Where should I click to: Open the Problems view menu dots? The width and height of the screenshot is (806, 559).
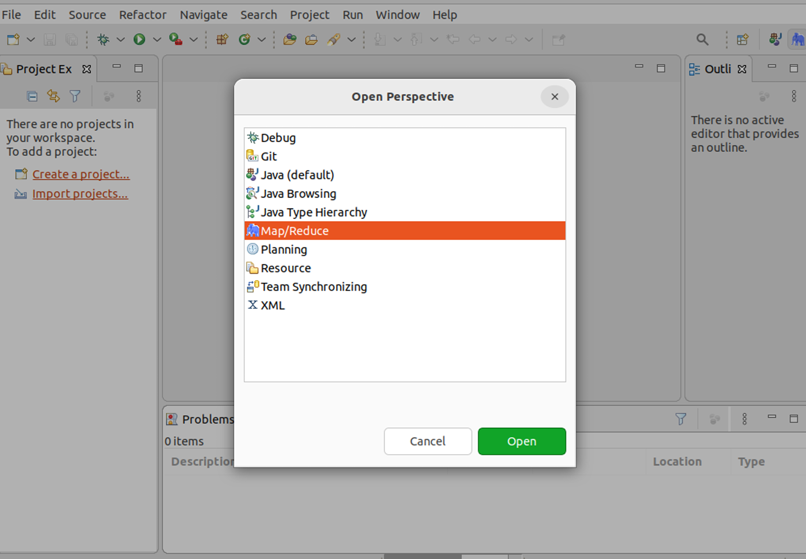coord(745,419)
